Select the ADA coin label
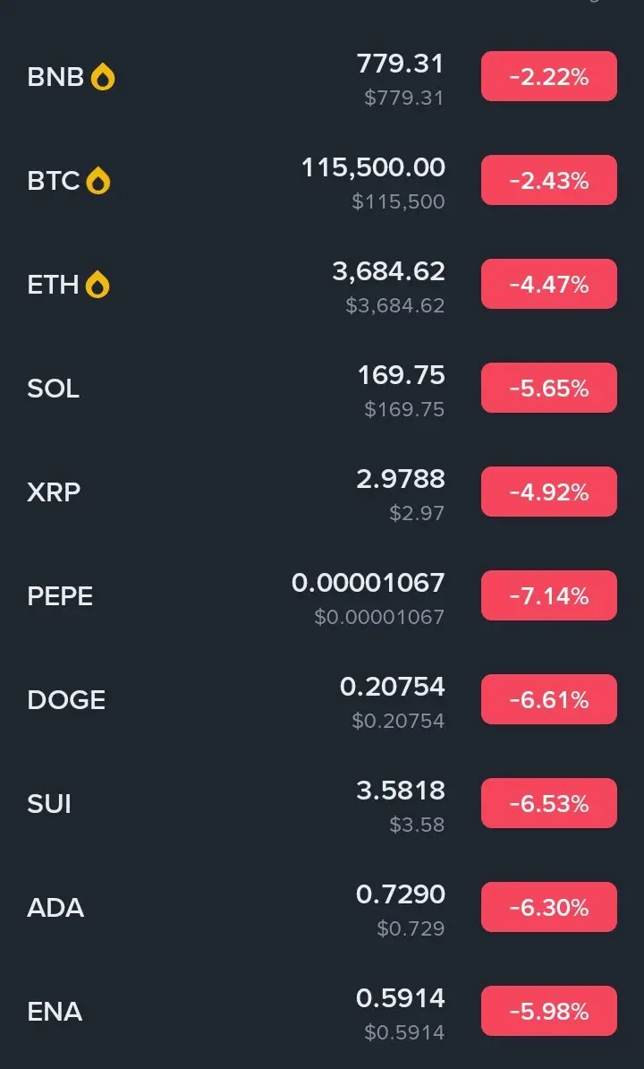This screenshot has height=1069, width=644. point(55,908)
